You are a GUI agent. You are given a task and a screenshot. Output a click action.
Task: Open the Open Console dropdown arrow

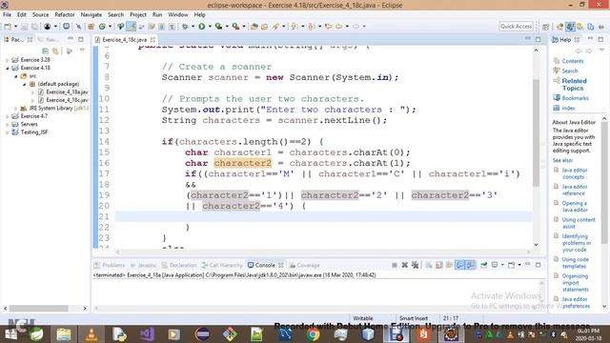[519, 265]
